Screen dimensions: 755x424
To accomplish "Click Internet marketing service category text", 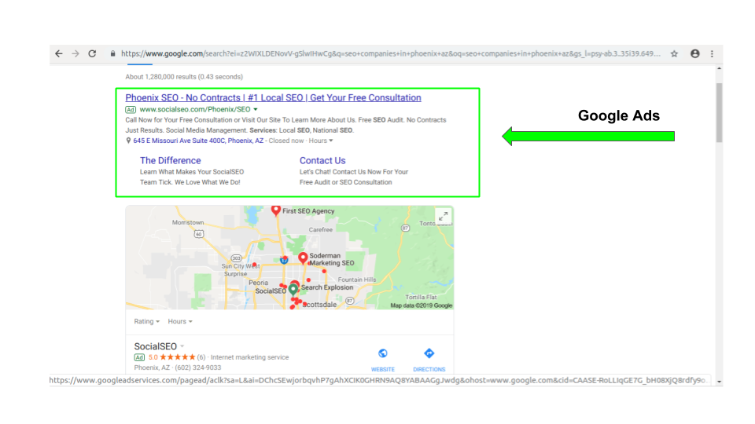I will point(249,357).
